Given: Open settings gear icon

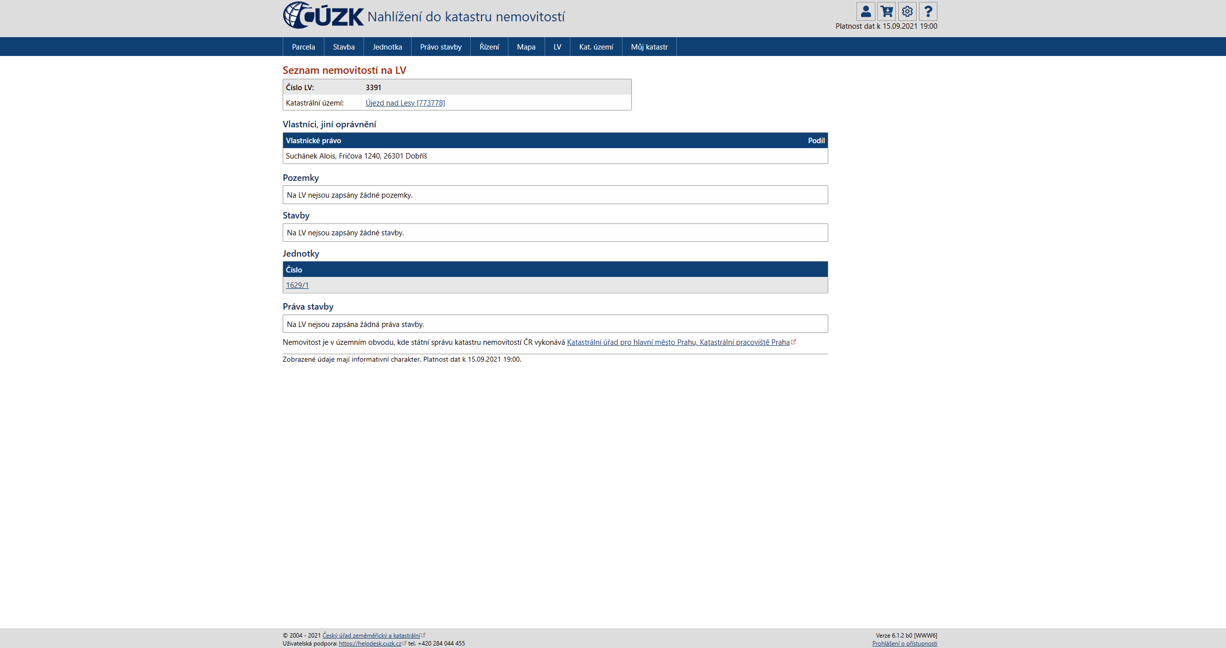Looking at the screenshot, I should click(907, 11).
